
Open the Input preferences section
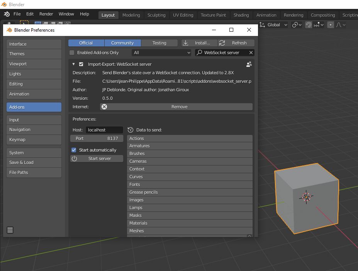click(34, 120)
